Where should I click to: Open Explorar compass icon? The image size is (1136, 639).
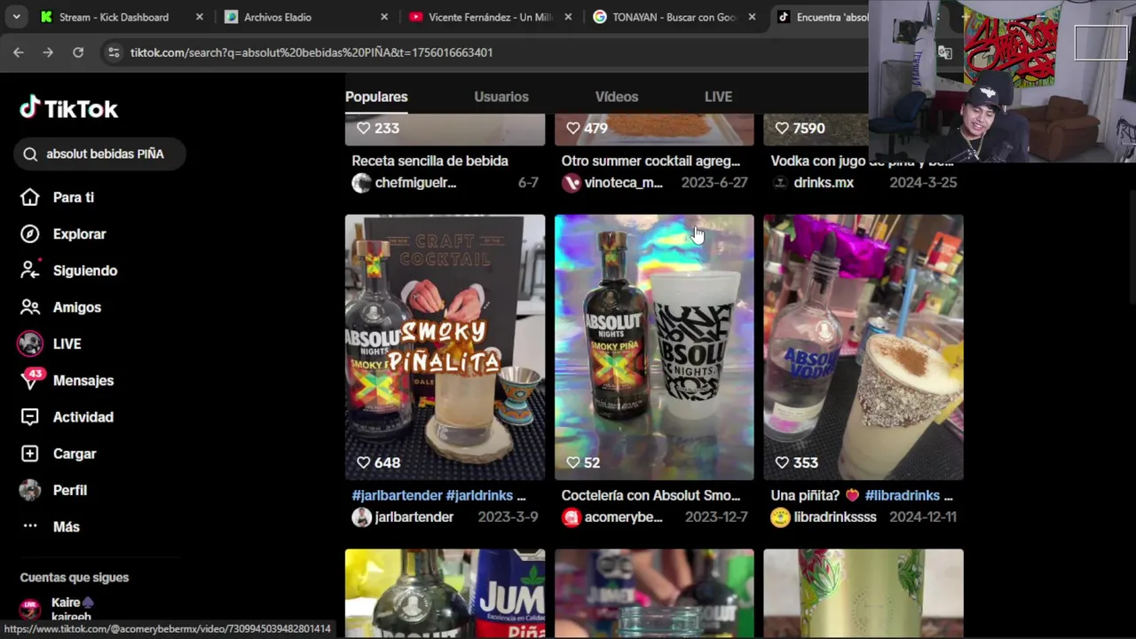30,233
